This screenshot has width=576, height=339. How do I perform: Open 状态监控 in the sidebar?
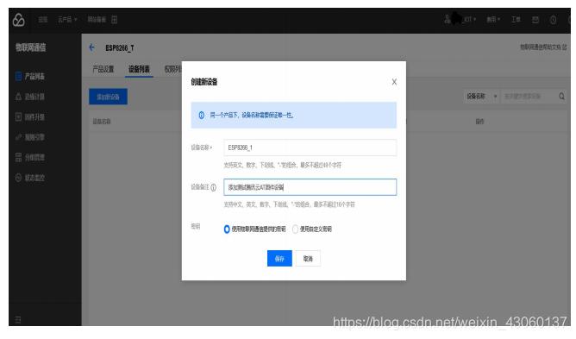click(x=34, y=178)
